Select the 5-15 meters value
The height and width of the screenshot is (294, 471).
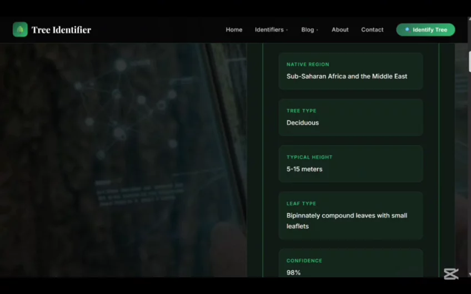click(x=304, y=169)
